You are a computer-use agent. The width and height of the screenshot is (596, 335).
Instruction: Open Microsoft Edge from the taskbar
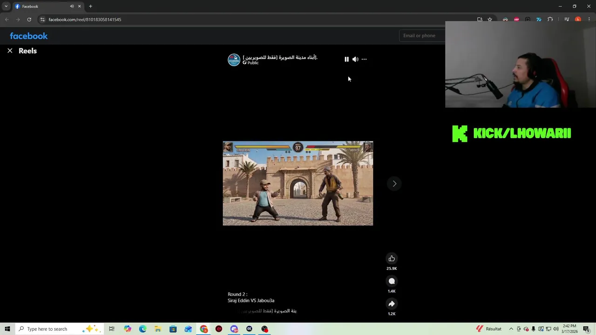142,329
